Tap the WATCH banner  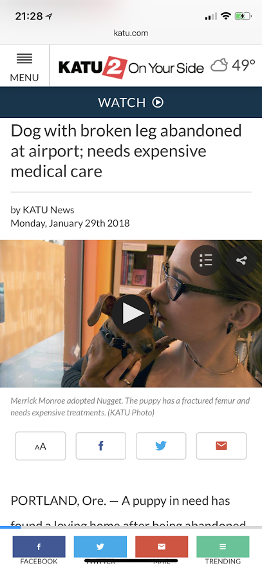(131, 102)
